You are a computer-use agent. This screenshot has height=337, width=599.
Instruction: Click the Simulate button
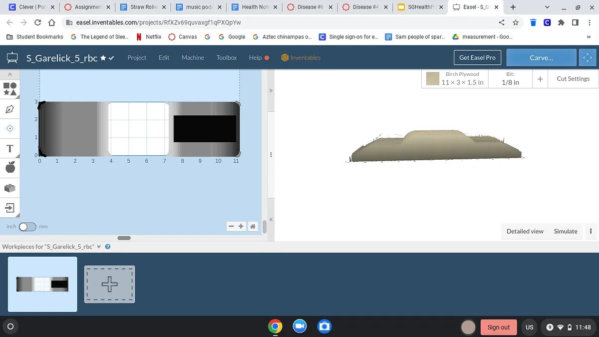[566, 231]
